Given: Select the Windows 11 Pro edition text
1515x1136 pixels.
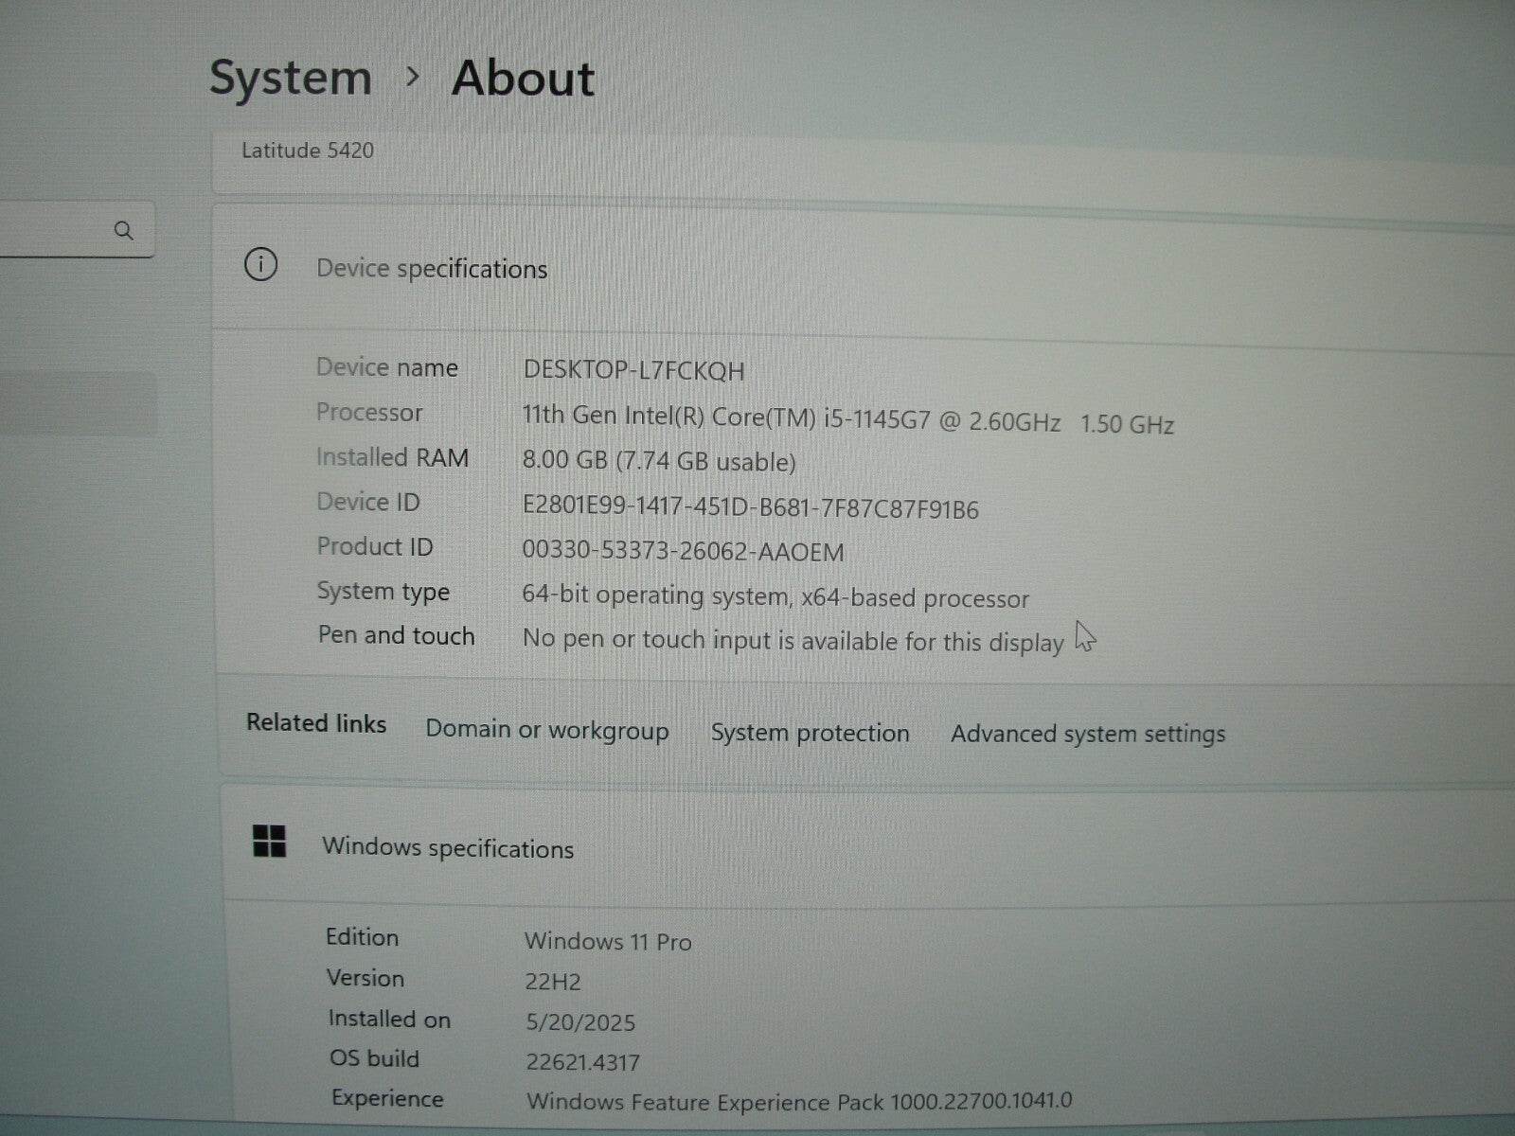Looking at the screenshot, I should (x=607, y=942).
